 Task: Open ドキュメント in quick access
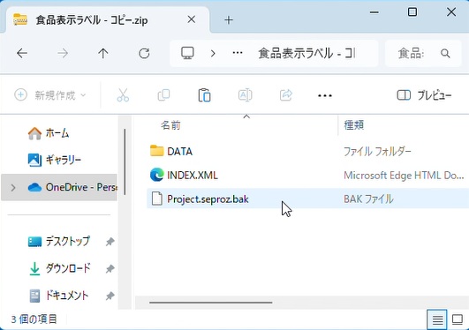tap(67, 296)
